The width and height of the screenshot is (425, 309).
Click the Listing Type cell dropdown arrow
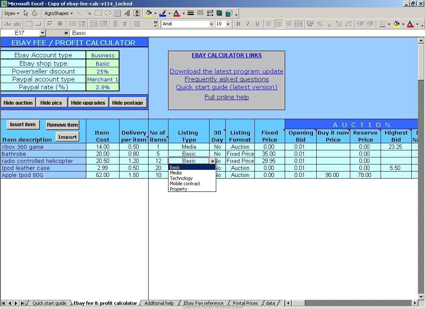coord(212,161)
